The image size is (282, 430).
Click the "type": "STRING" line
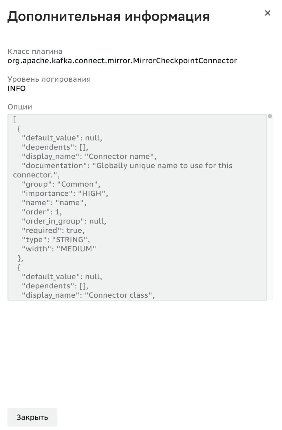[x=56, y=240]
